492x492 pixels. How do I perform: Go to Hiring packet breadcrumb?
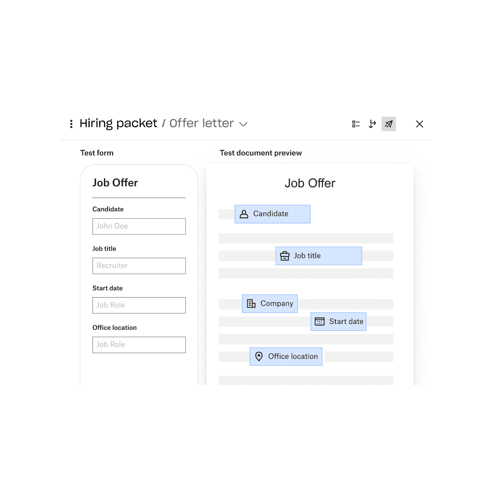pos(118,123)
